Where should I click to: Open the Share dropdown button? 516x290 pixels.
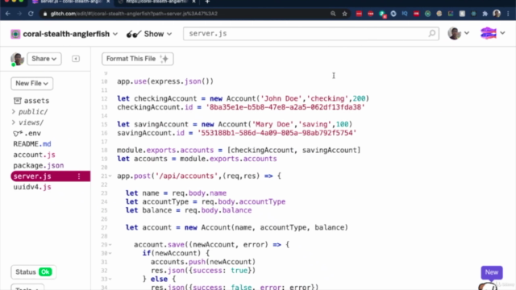pos(44,59)
